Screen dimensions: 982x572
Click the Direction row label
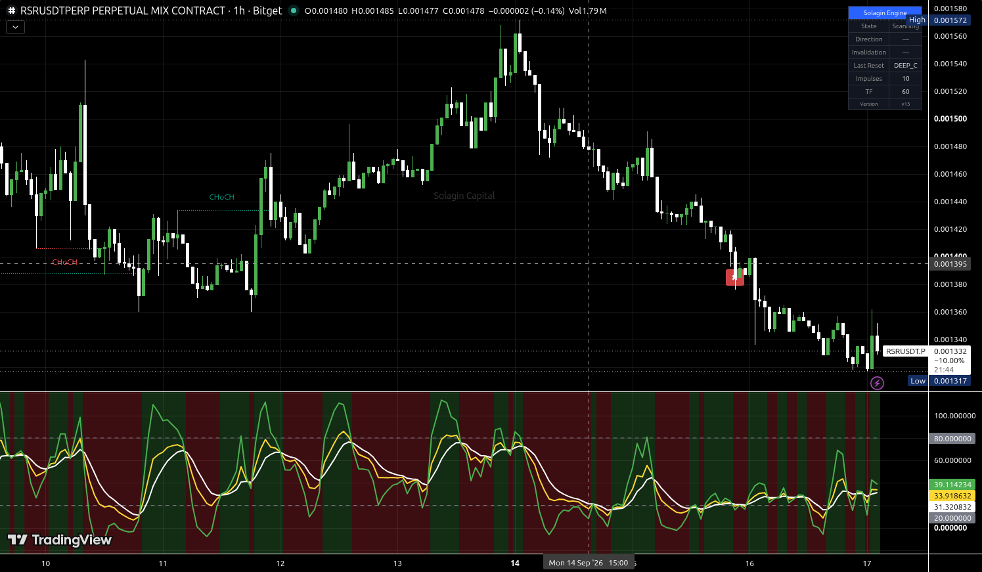(x=868, y=39)
